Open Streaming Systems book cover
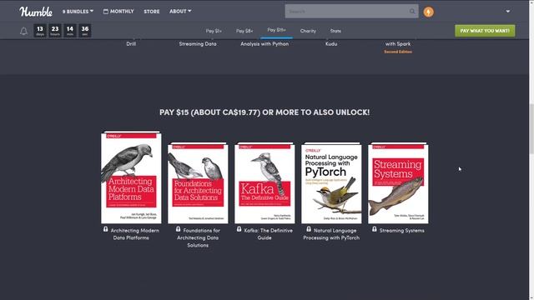 tap(398, 183)
